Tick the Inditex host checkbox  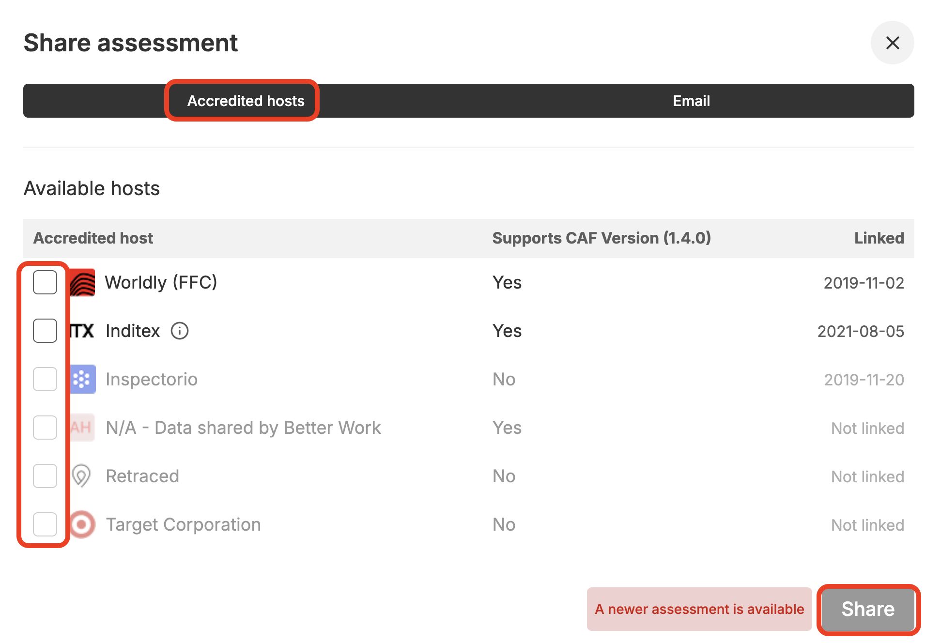[x=45, y=331]
